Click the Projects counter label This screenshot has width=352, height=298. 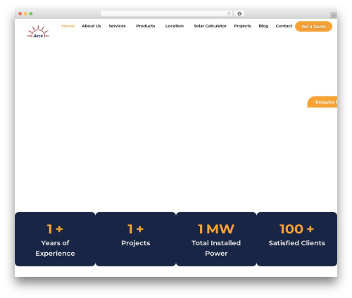136,243
